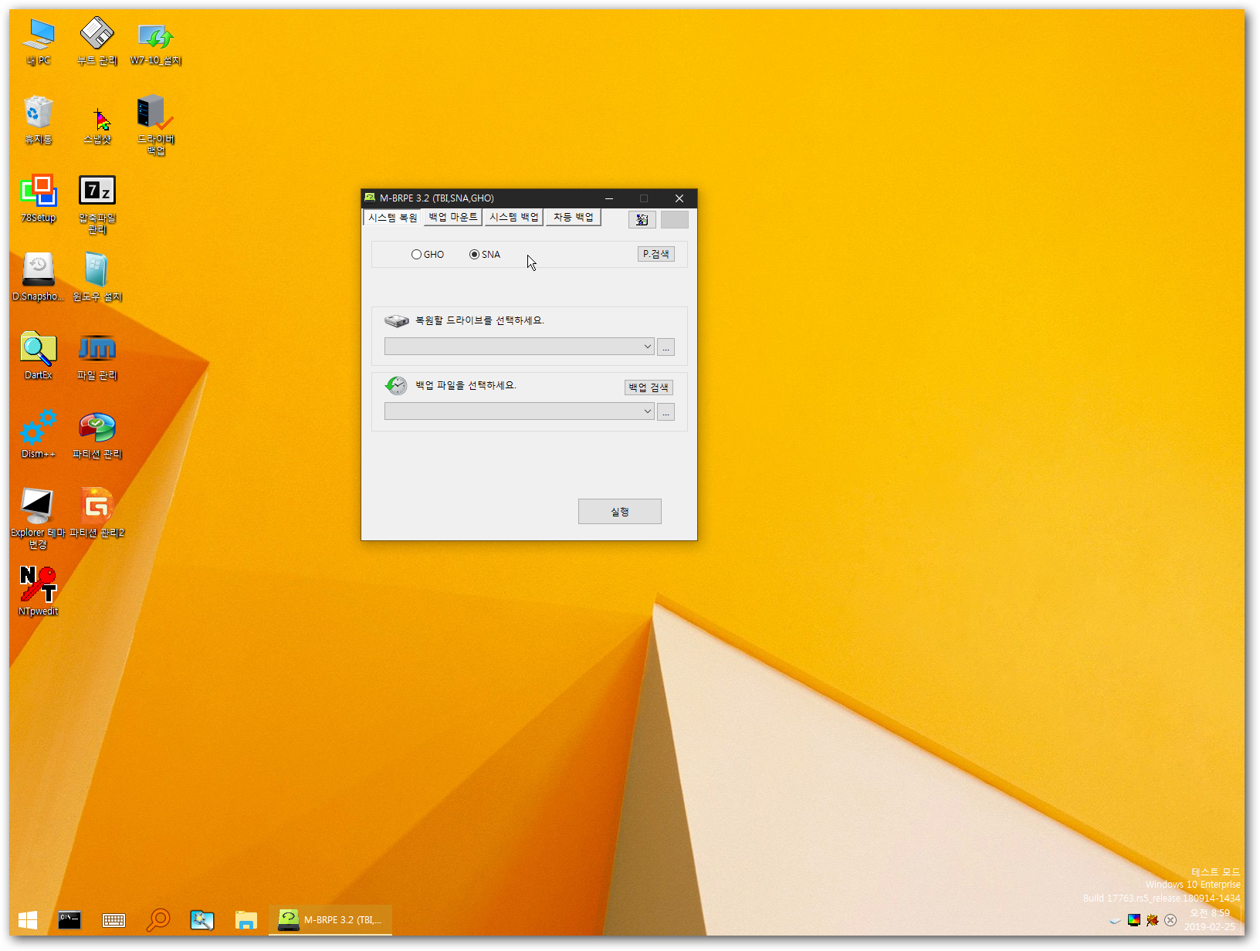Open command prompt from the taskbar
Image resolution: width=1260 pixels, height=951 pixels.
tap(69, 919)
